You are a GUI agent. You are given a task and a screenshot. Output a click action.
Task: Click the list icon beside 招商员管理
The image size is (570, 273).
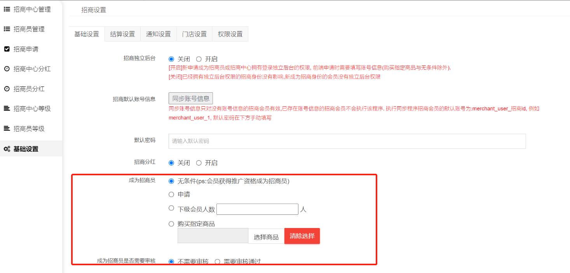(x=7, y=29)
